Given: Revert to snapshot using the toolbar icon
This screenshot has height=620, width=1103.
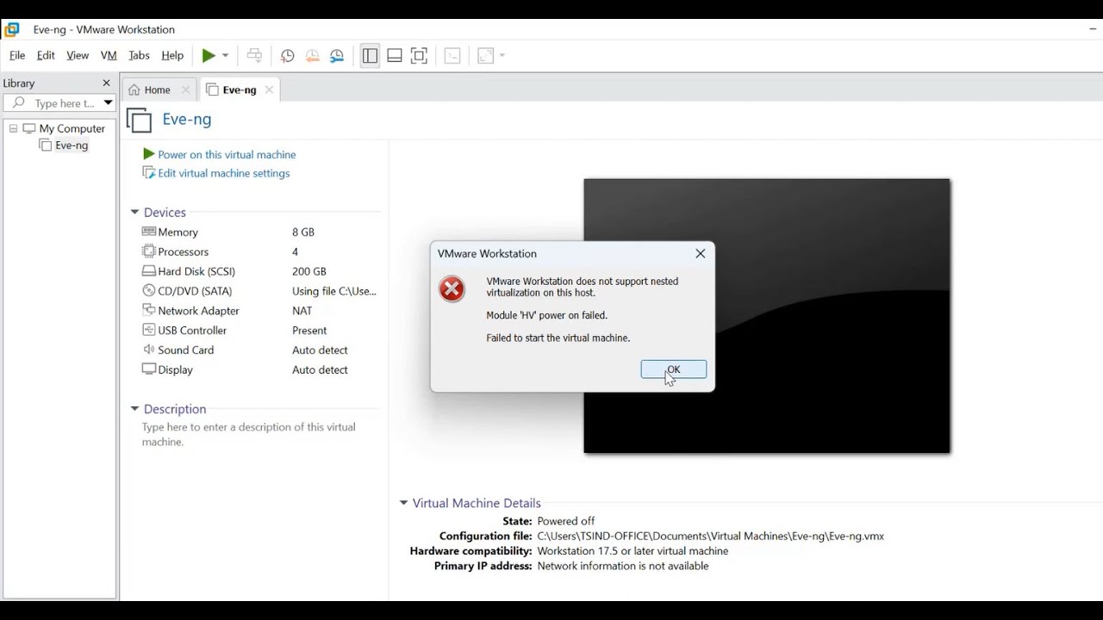Looking at the screenshot, I should pos(312,56).
